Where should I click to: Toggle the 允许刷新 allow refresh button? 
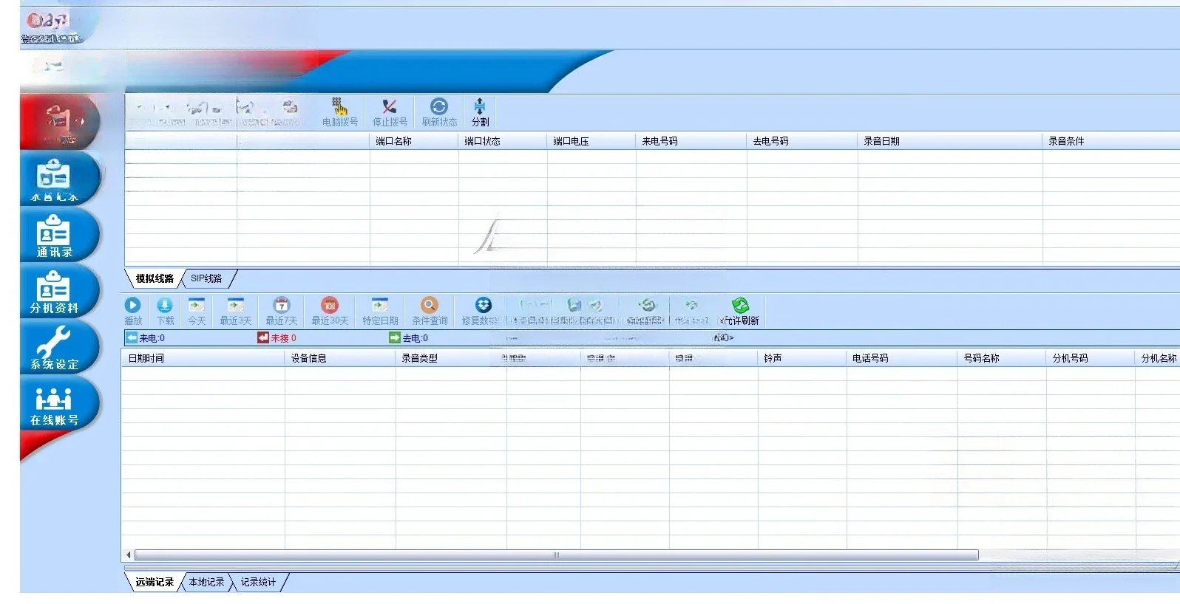click(740, 311)
